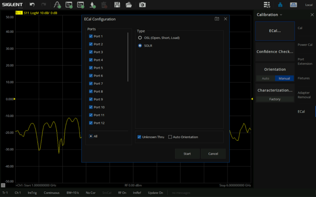Set Orientation to Auto
Image resolution: width=316 pixels, height=197 pixels.
click(x=265, y=78)
